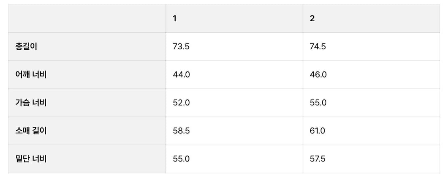The height and width of the screenshot is (178, 445).
Task: Click the 58.5 소매 길이 value
Action: point(181,131)
